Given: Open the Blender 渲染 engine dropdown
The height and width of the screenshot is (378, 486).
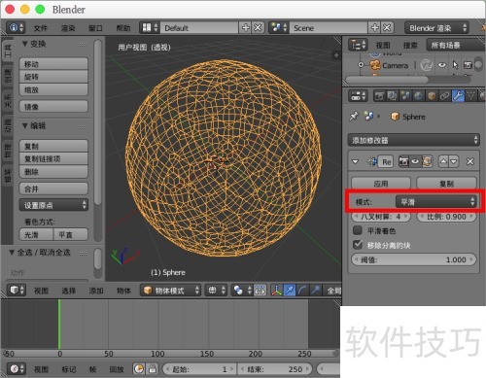Looking at the screenshot, I should (x=436, y=28).
